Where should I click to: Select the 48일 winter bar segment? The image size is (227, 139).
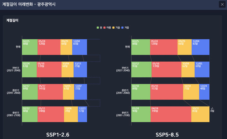point(204,92)
